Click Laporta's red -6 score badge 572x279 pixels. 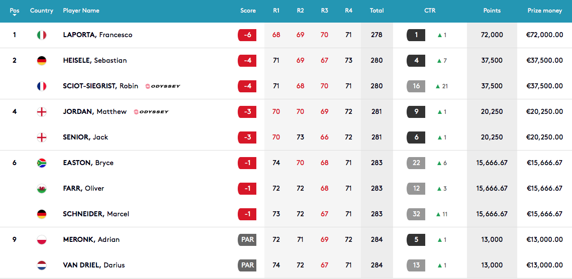[247, 35]
